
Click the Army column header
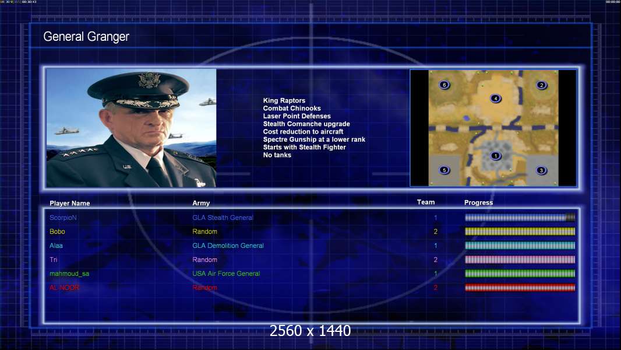point(201,203)
